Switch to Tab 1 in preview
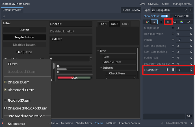The height and width of the screenshot is (127, 195). coord(103,24)
